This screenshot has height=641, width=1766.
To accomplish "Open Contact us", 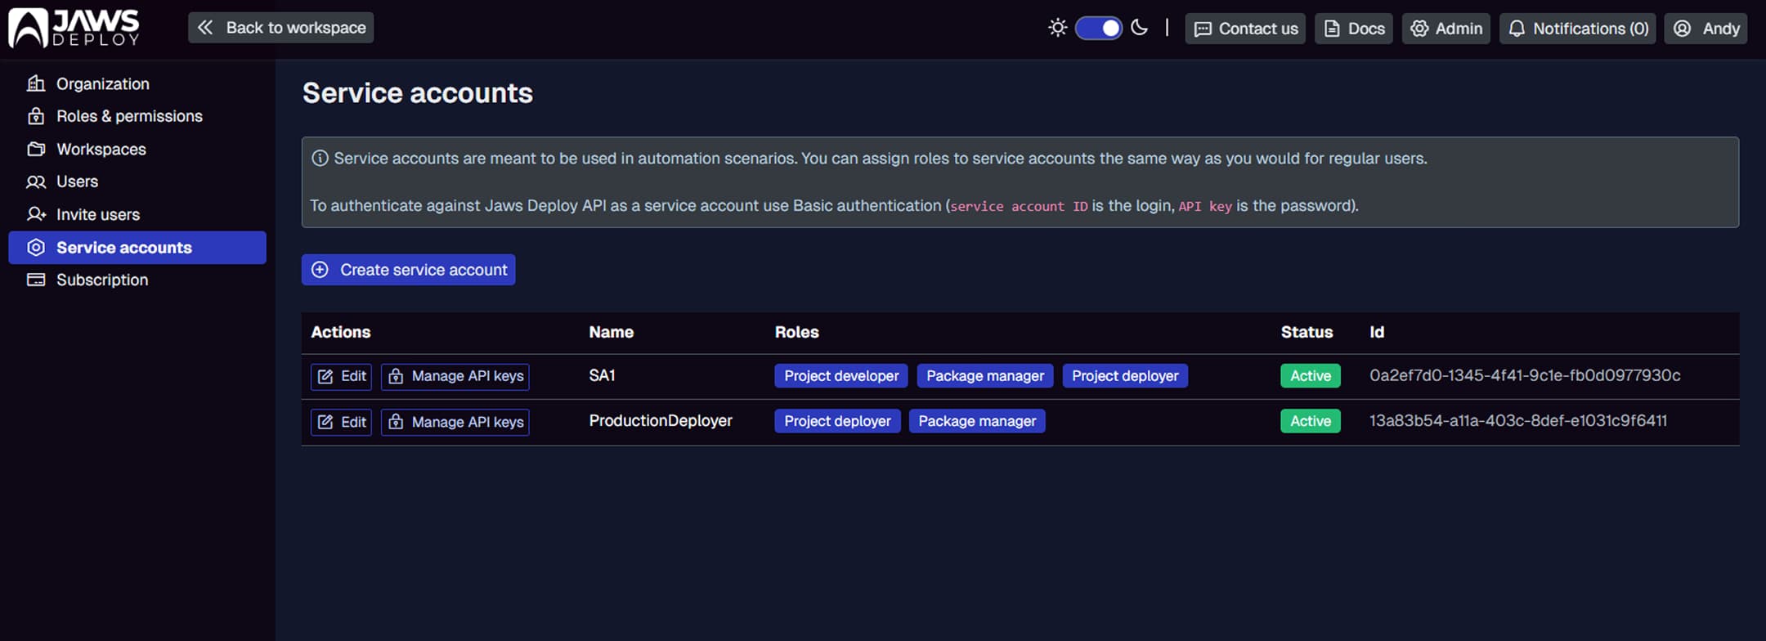I will point(1245,29).
